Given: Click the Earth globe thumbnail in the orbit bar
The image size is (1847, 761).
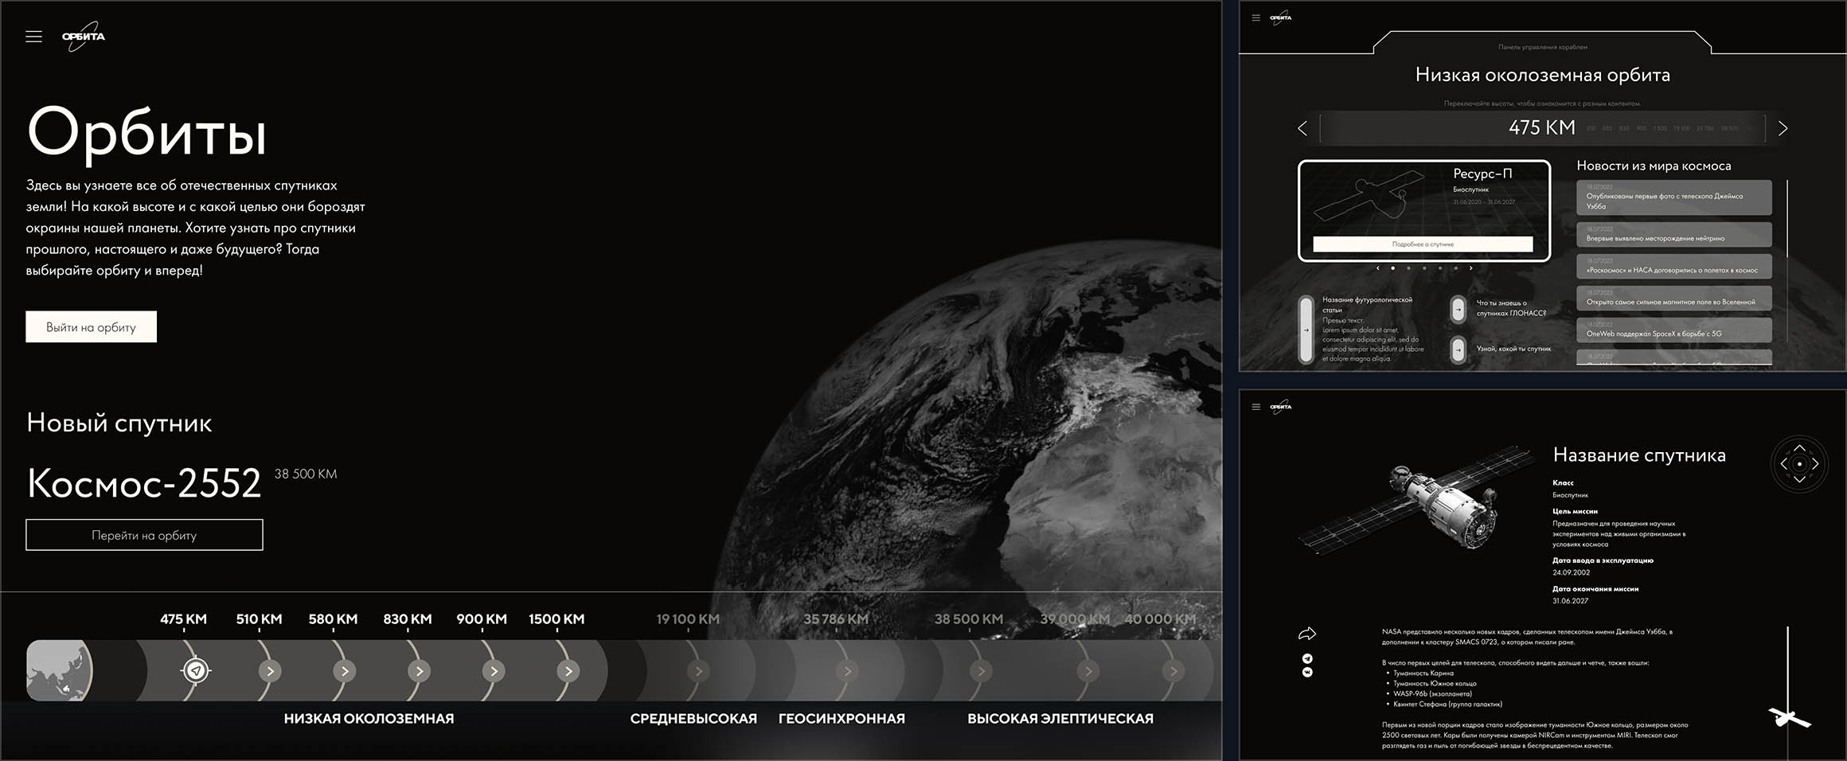Looking at the screenshot, I should (60, 670).
